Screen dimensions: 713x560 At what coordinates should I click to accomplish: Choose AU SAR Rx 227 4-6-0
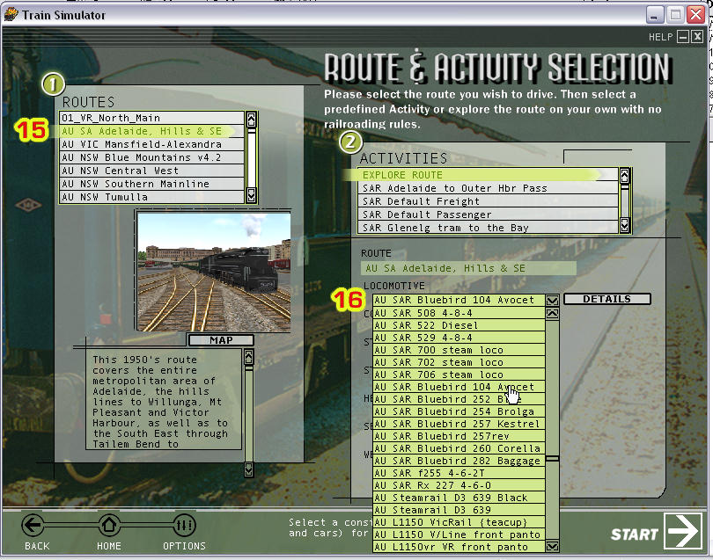(459, 485)
